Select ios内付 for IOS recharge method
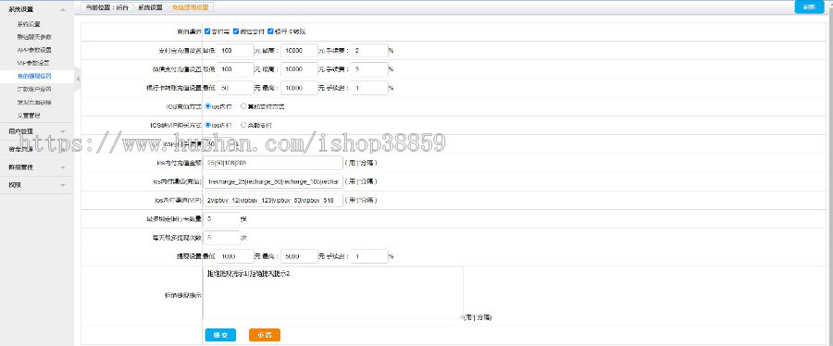This screenshot has width=833, height=346. click(x=207, y=106)
